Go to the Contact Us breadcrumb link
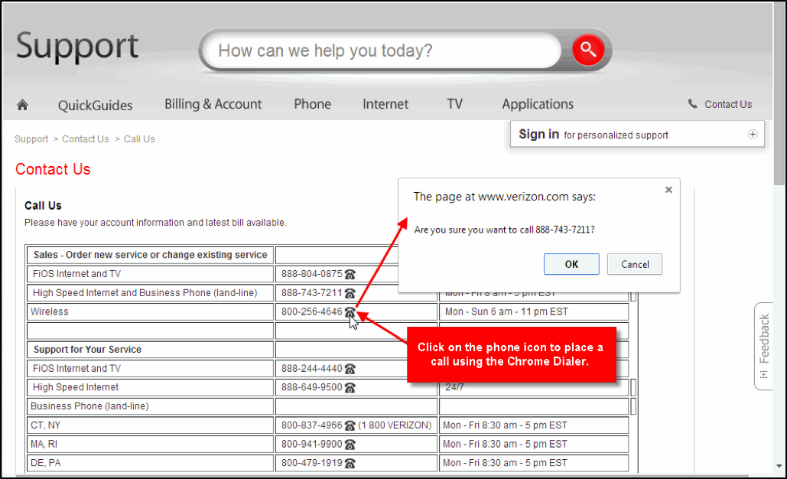 [x=86, y=139]
